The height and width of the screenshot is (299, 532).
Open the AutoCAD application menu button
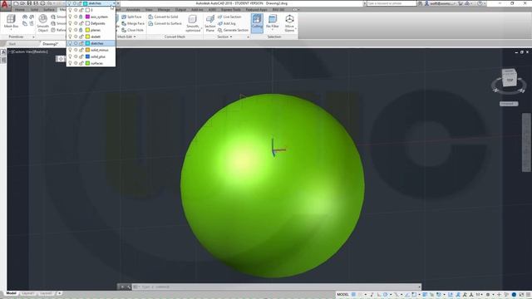pyautogui.click(x=5, y=5)
